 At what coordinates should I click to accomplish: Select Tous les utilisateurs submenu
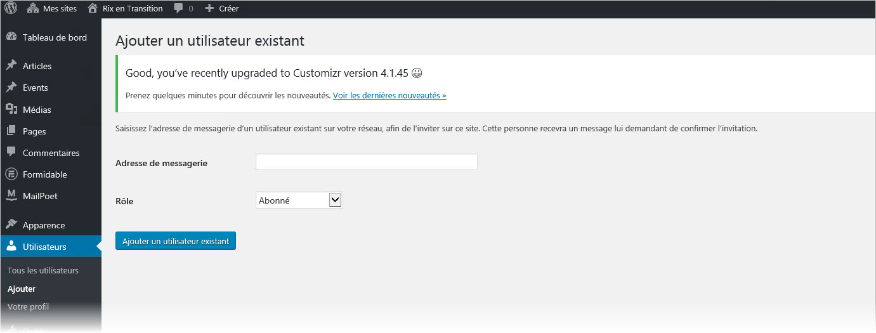[x=43, y=270]
